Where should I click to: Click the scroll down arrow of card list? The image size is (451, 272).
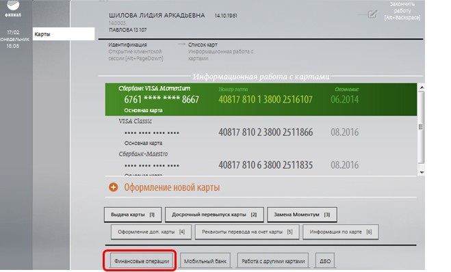[422, 172]
